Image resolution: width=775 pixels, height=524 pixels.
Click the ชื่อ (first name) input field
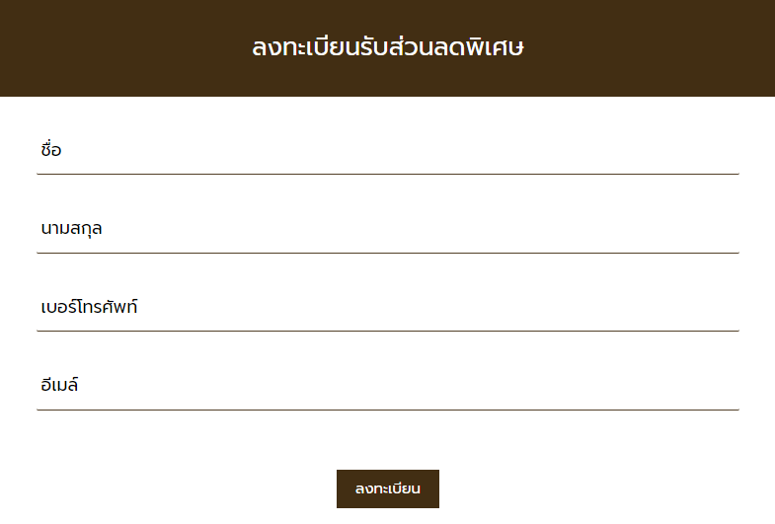click(387, 151)
